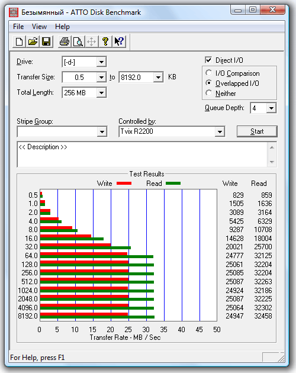Image resolution: width=296 pixels, height=373 pixels.
Task: Open the Queue Depth dropdown
Action: pyautogui.click(x=271, y=108)
